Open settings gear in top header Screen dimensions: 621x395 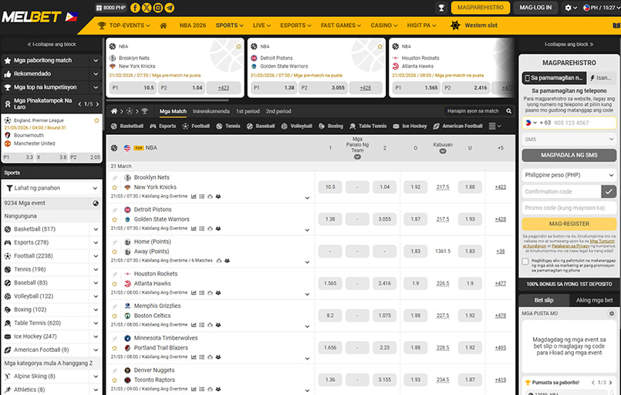coord(569,8)
